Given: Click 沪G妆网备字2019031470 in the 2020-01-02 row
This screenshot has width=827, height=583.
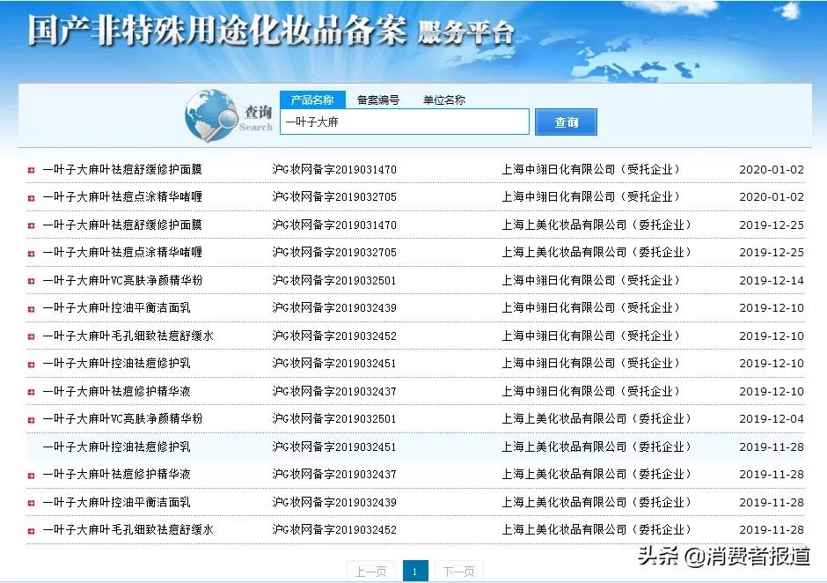Looking at the screenshot, I should 334,169.
